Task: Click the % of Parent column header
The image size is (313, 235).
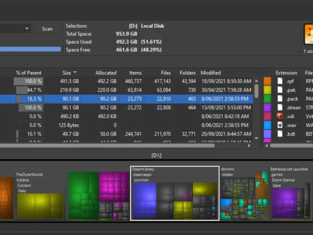Action: click(x=28, y=72)
